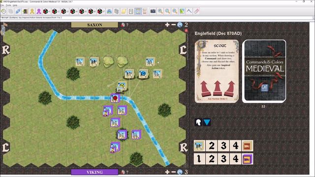Click the SAXON side banner
The image size is (315, 177).
click(x=94, y=25)
